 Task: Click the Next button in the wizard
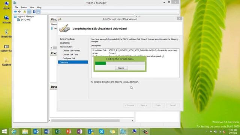point(144,105)
